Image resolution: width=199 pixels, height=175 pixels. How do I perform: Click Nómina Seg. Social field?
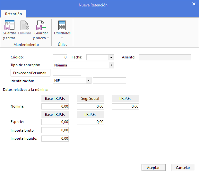90,106
